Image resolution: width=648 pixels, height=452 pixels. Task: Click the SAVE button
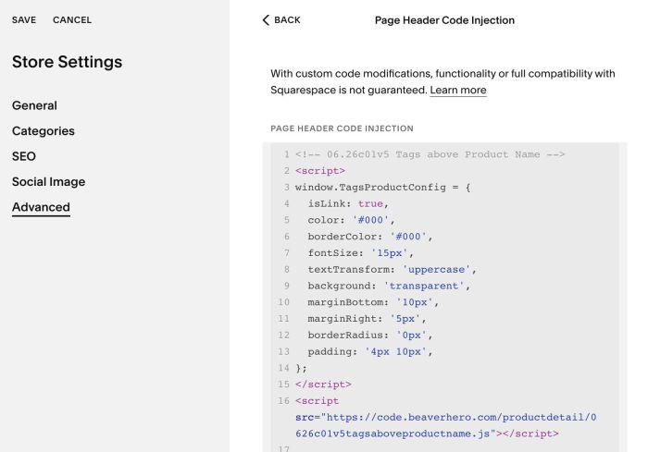(24, 19)
